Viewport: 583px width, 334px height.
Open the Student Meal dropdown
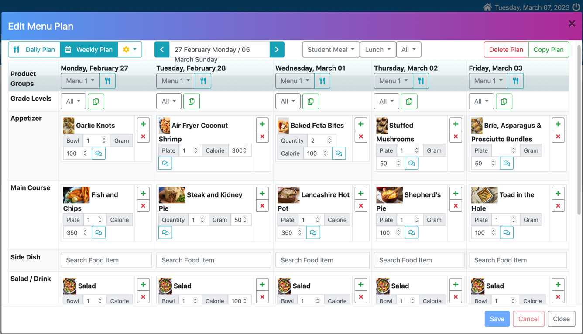330,50
